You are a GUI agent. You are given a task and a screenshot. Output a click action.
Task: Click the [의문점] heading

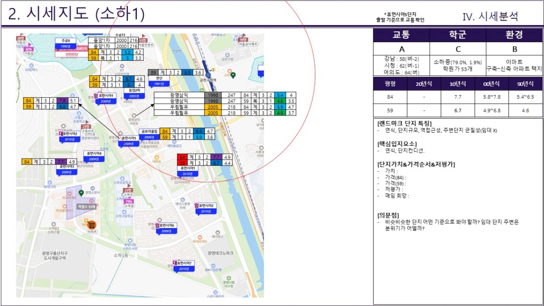click(389, 215)
